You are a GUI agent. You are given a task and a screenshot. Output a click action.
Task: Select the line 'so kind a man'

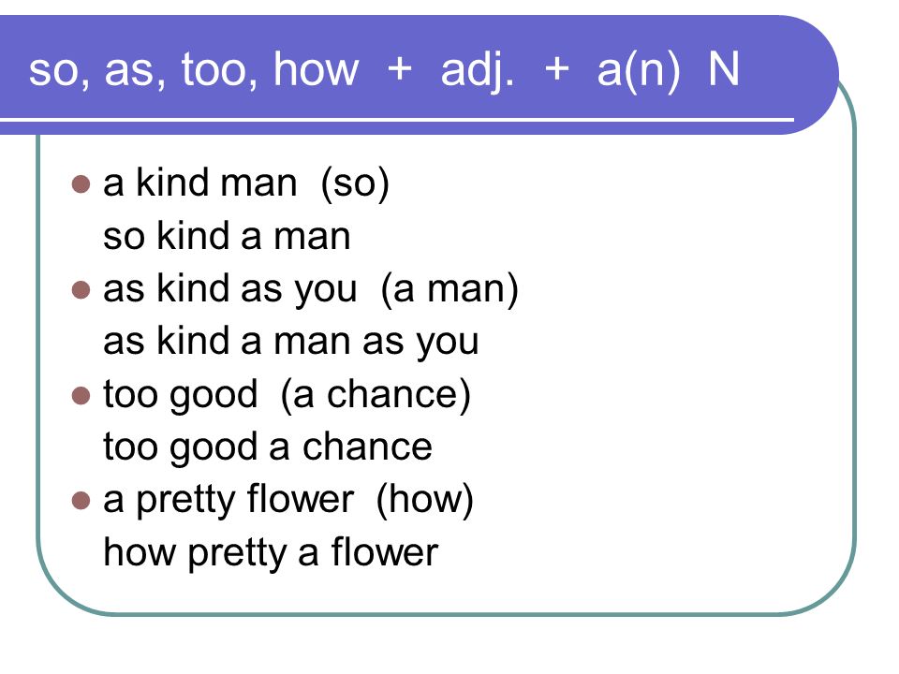(x=227, y=236)
